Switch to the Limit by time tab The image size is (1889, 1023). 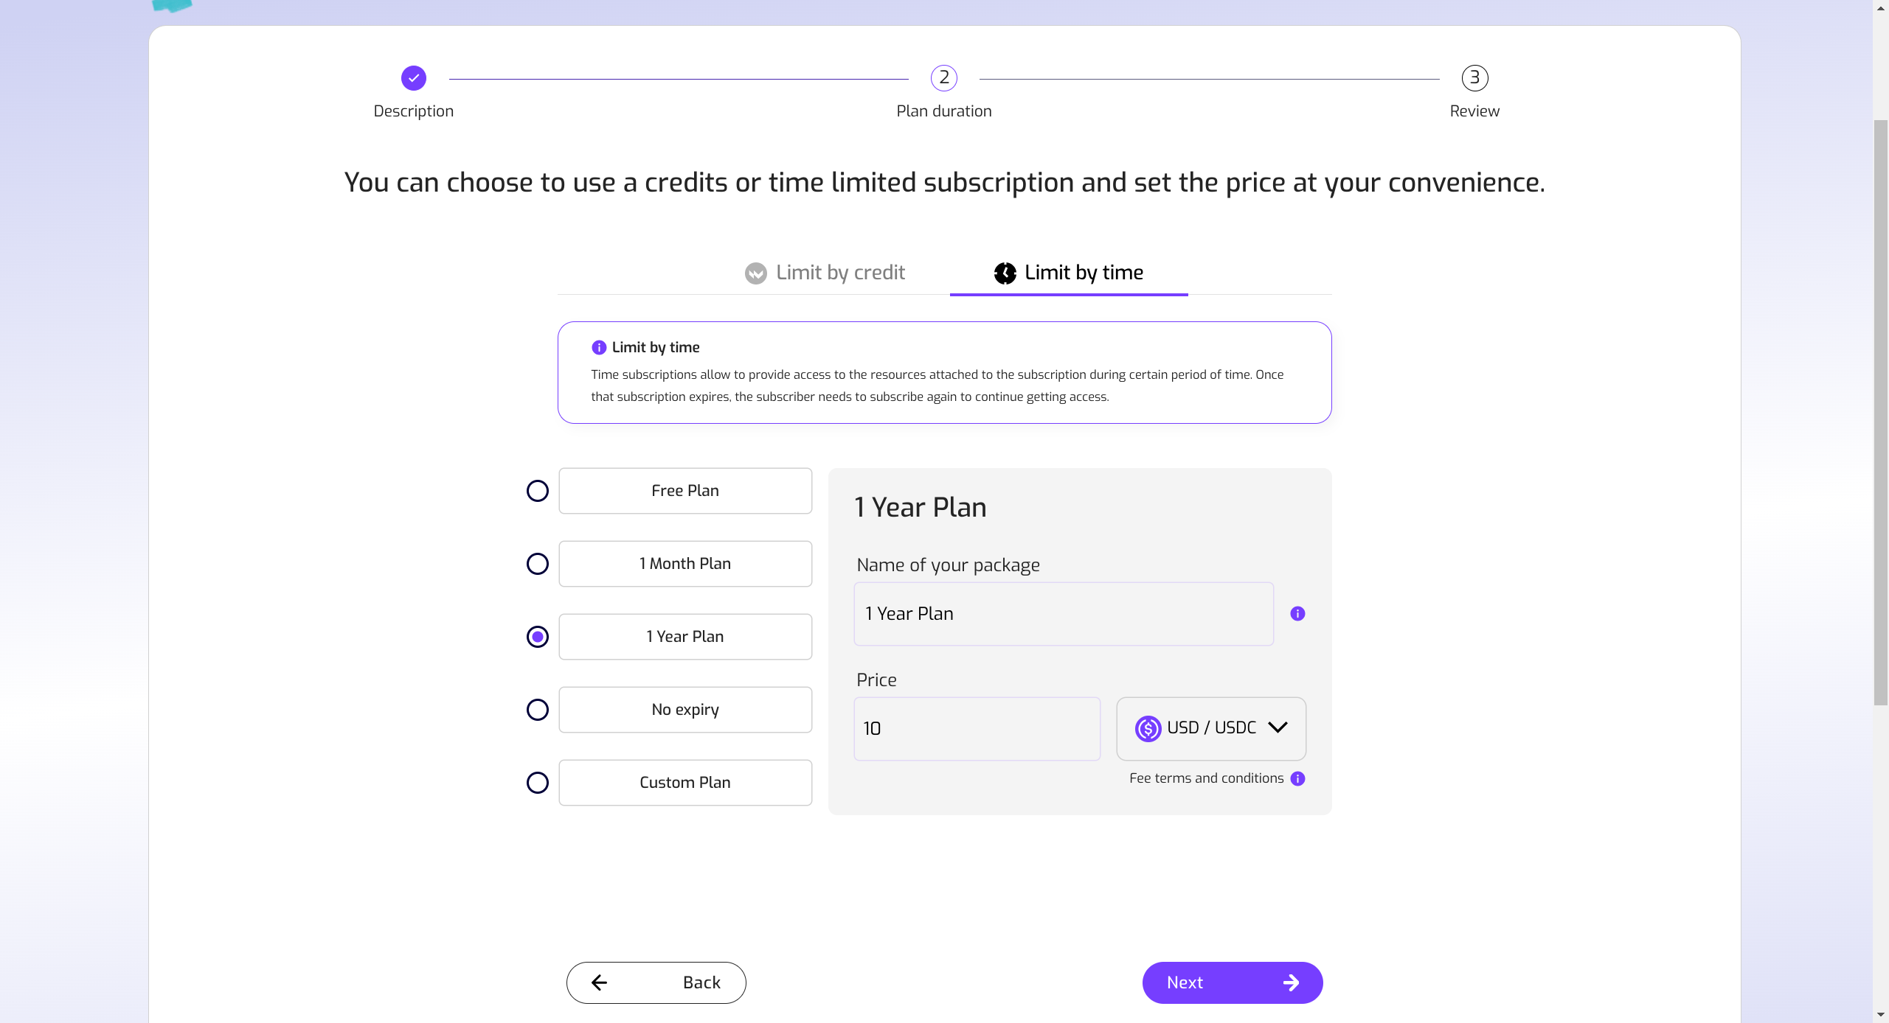click(x=1069, y=273)
